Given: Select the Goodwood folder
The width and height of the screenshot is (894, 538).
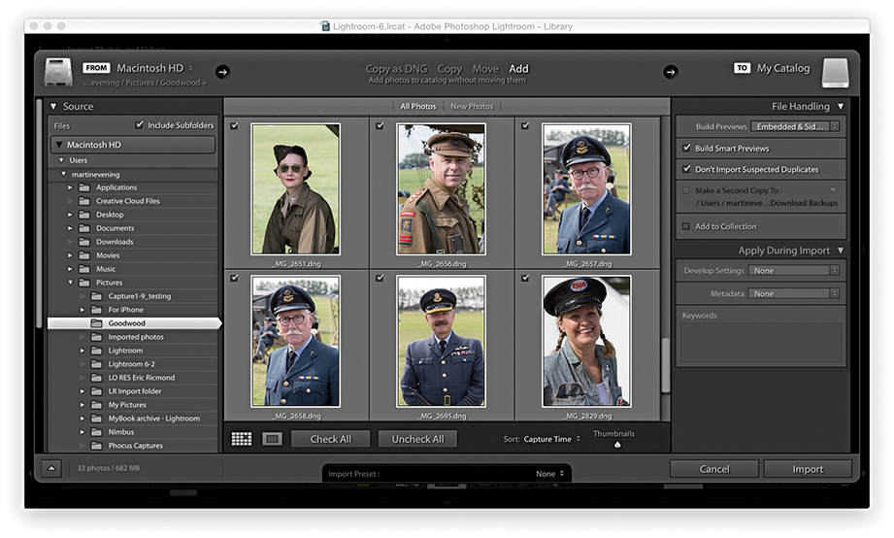Looking at the screenshot, I should (126, 323).
